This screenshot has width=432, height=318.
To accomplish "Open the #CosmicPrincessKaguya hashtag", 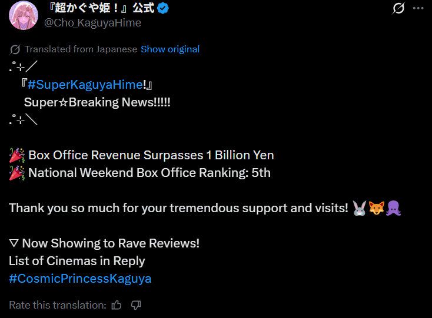I will (80, 279).
